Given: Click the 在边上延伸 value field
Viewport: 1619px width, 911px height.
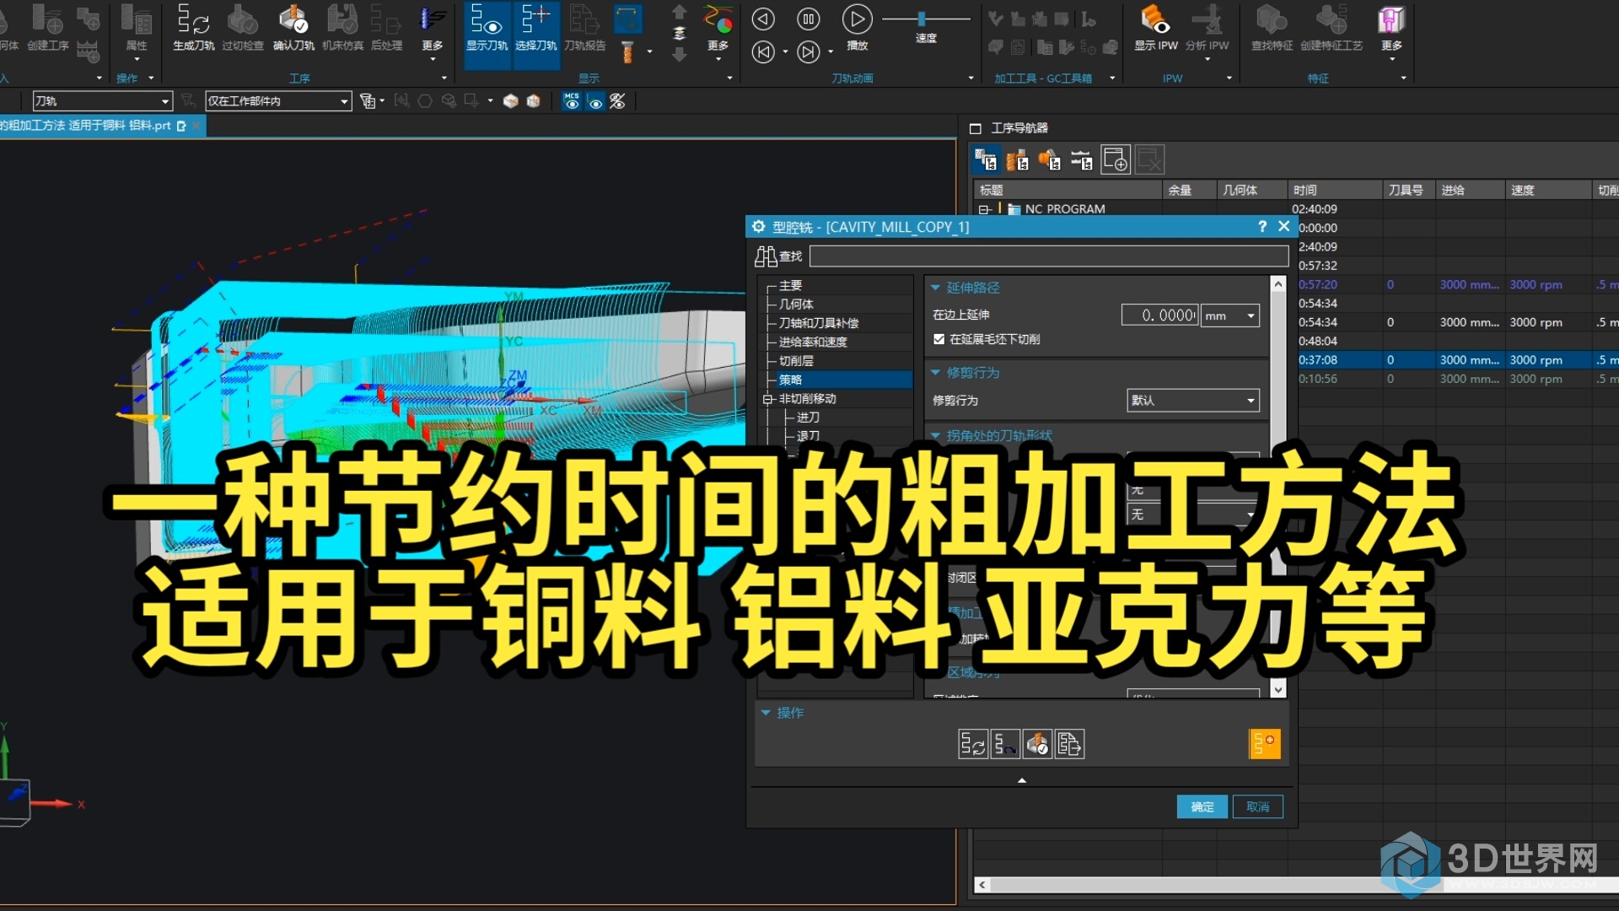Looking at the screenshot, I should (x=1159, y=315).
